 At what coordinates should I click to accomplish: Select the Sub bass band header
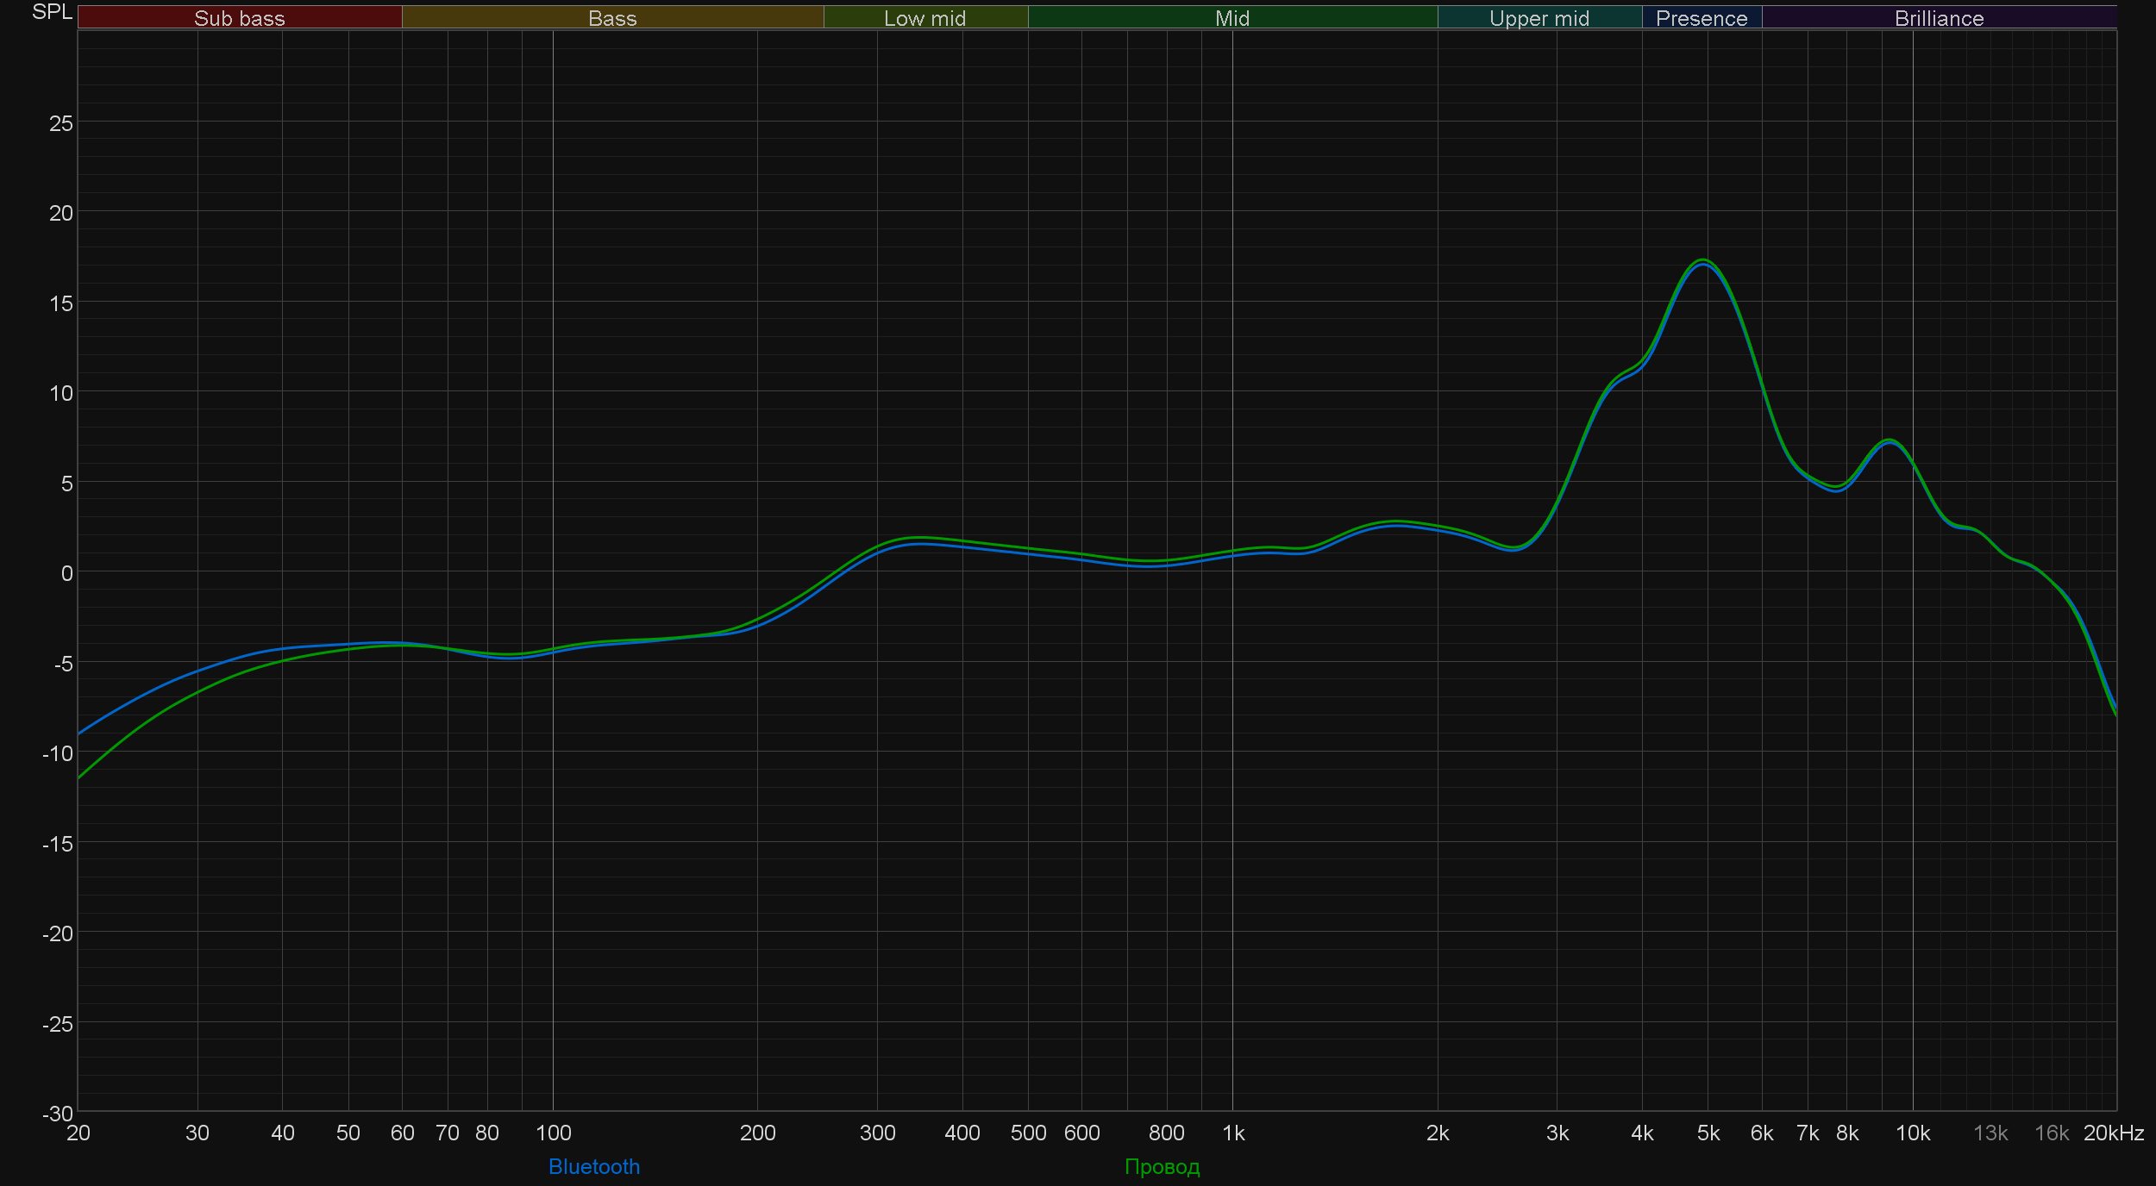pyautogui.click(x=239, y=18)
